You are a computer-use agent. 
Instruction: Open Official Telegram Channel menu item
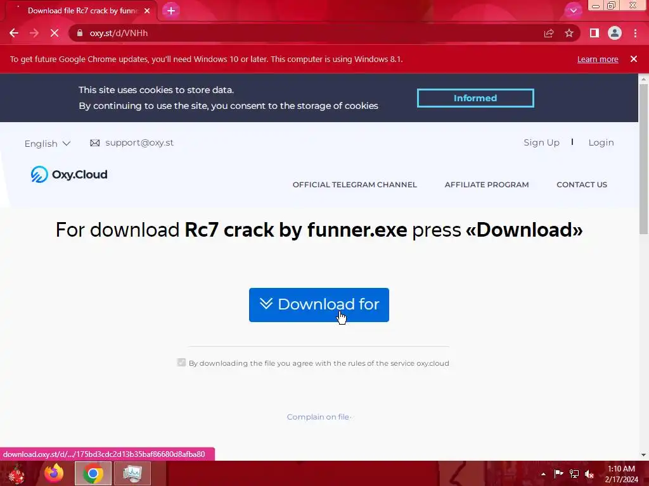click(355, 185)
